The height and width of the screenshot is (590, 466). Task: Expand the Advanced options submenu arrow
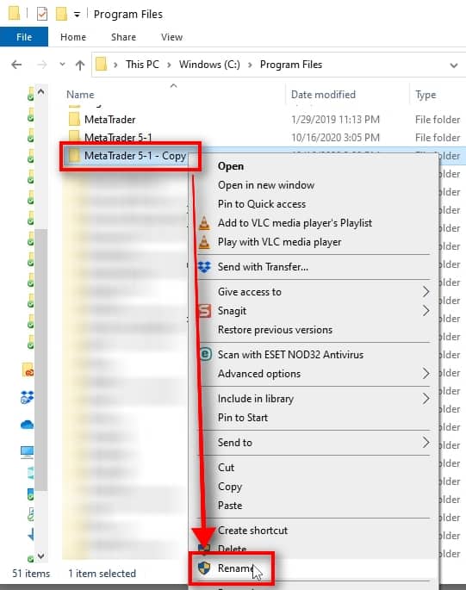(x=426, y=374)
